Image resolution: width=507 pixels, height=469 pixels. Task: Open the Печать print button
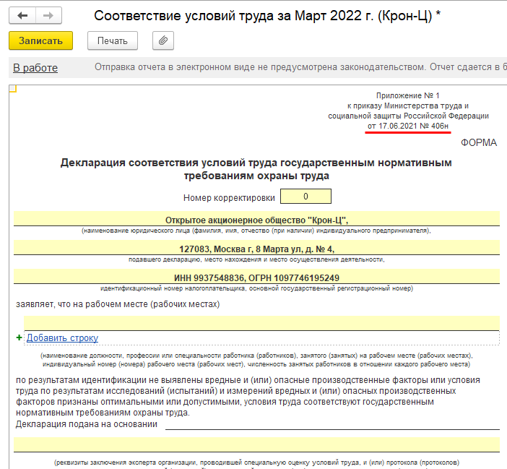(113, 40)
